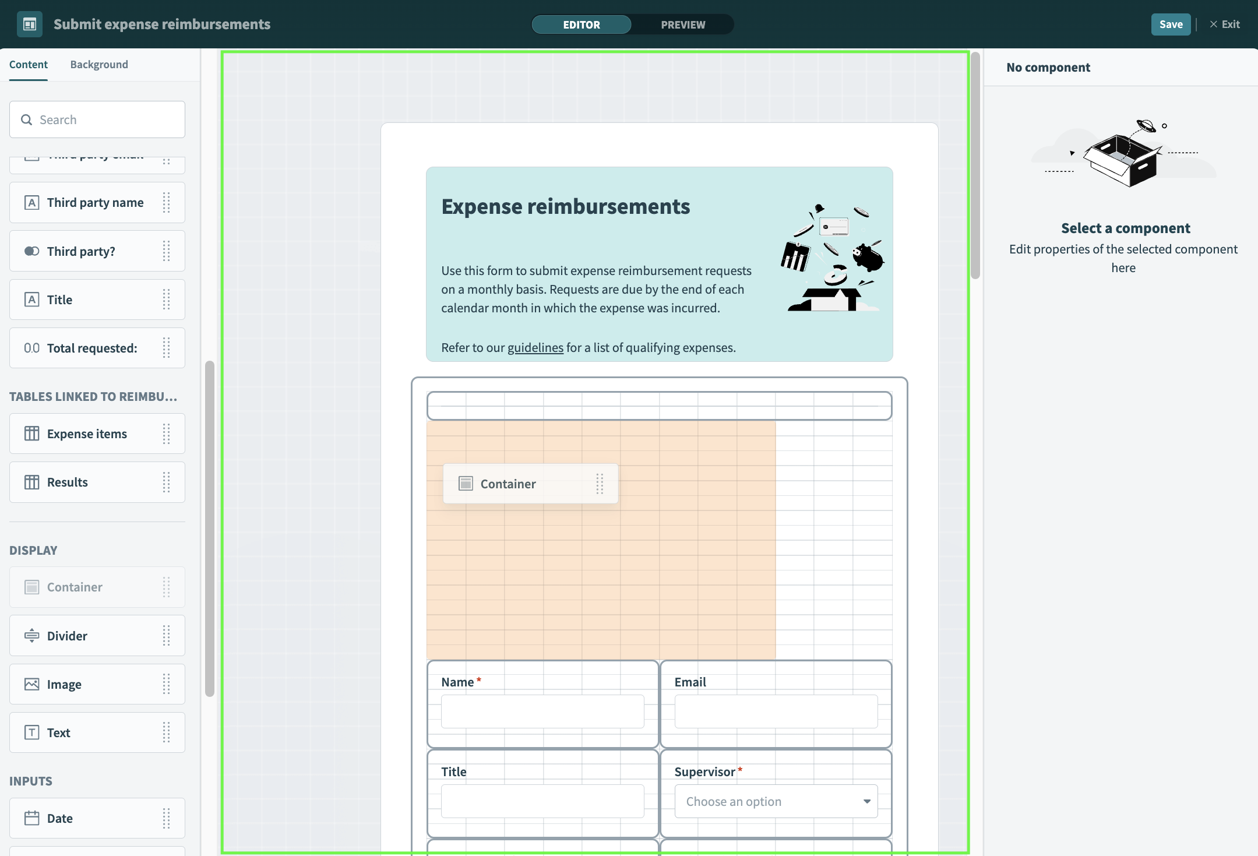Select the Divider display component icon
Viewport: 1258px width, 856px height.
click(32, 636)
